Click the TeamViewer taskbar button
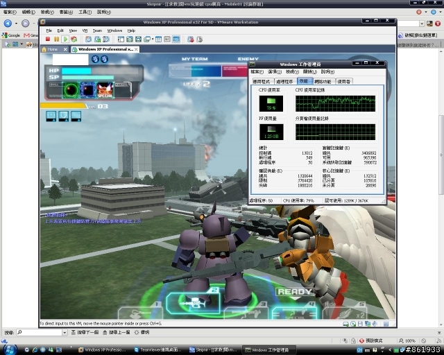The image size is (444, 355). (x=158, y=349)
